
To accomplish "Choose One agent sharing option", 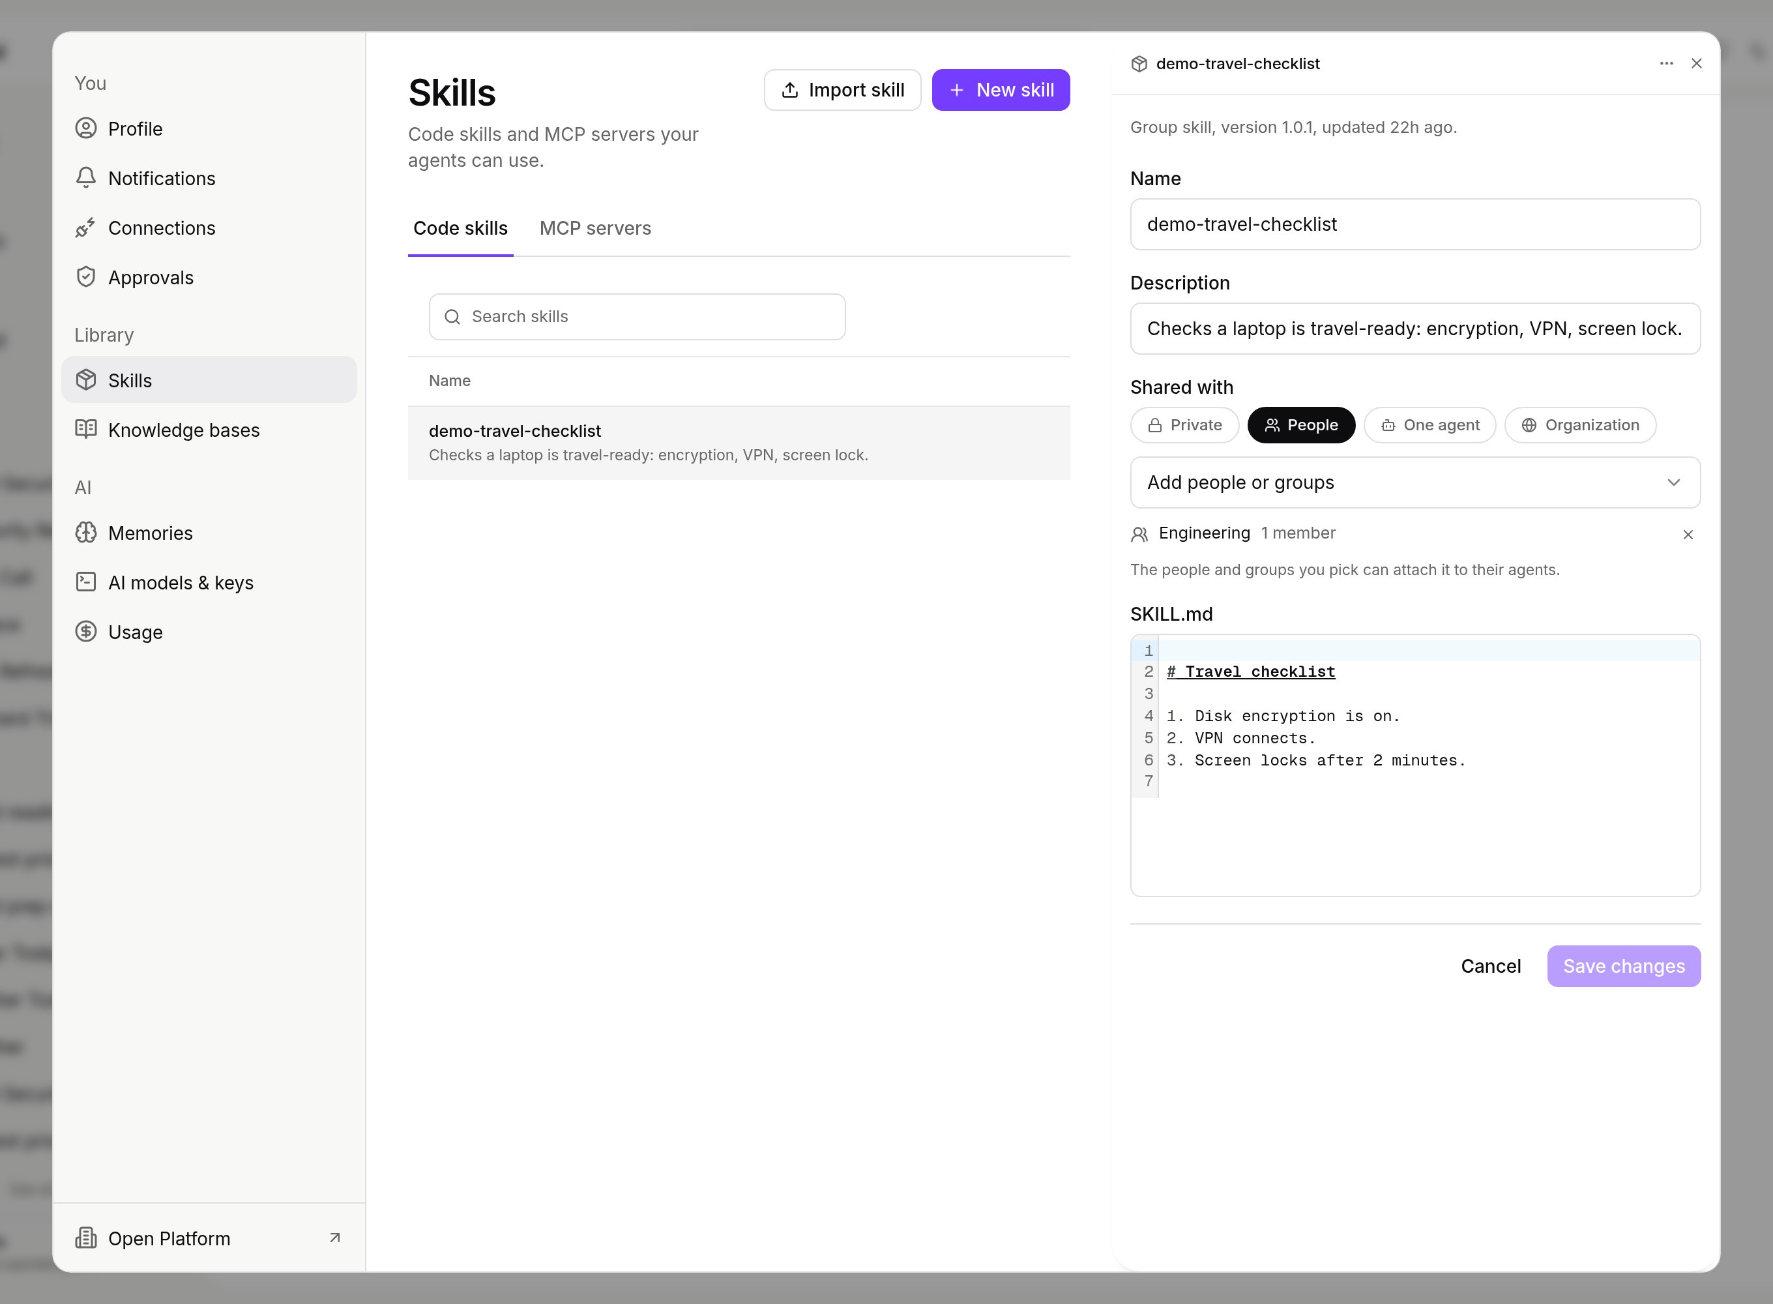I will (x=1429, y=424).
